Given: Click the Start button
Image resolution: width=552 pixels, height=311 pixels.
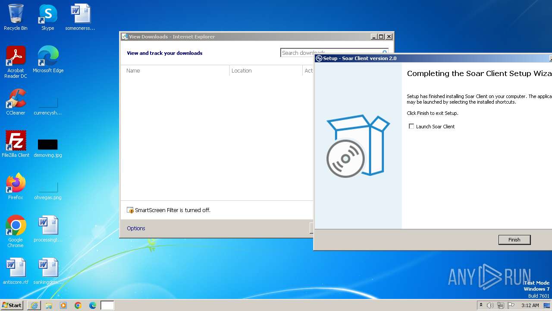Looking at the screenshot, I should [12, 305].
